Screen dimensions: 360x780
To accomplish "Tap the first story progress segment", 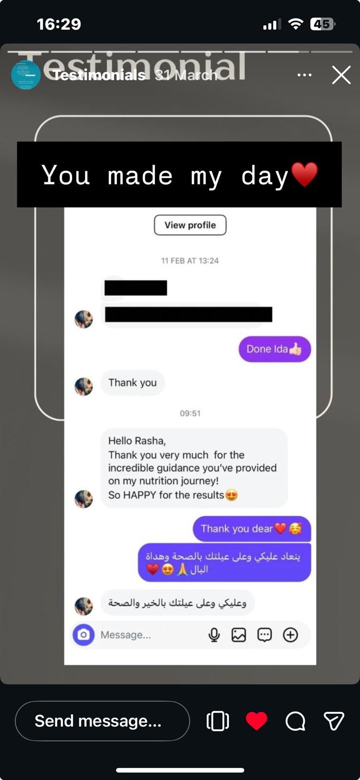I will [x=28, y=51].
